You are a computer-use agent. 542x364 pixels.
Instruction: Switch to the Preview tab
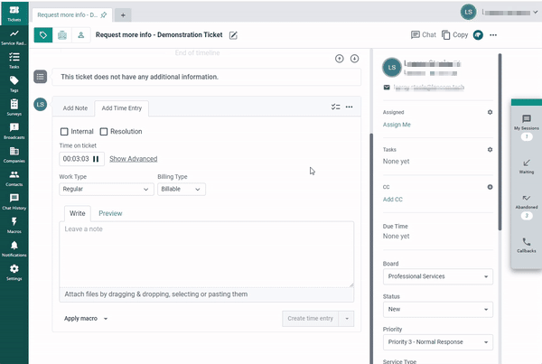110,213
